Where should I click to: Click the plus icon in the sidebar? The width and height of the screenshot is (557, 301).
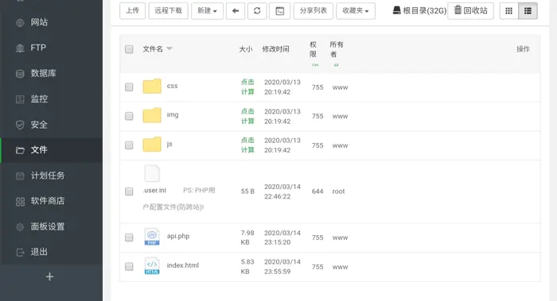point(49,276)
